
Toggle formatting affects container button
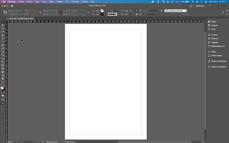pyautogui.click(x=2, y=92)
